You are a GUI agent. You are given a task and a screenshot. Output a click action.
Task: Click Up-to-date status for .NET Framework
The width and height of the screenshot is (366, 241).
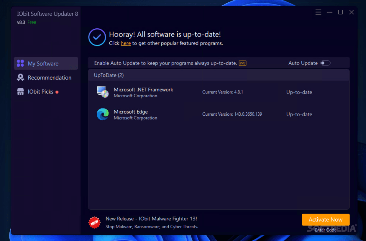pos(299,92)
